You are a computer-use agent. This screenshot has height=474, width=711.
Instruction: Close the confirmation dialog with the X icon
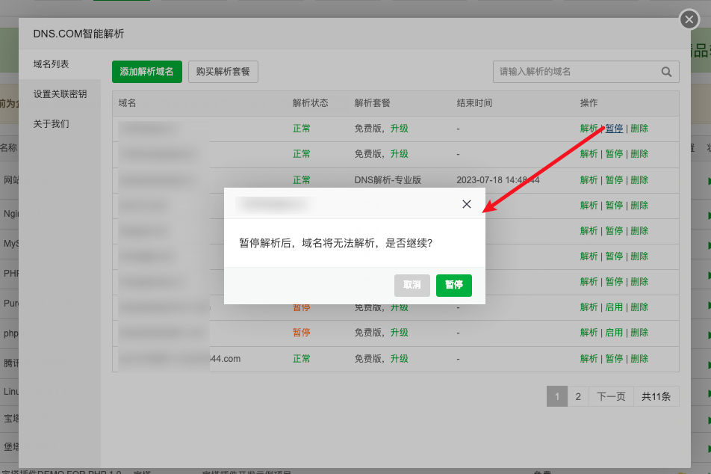click(x=467, y=204)
